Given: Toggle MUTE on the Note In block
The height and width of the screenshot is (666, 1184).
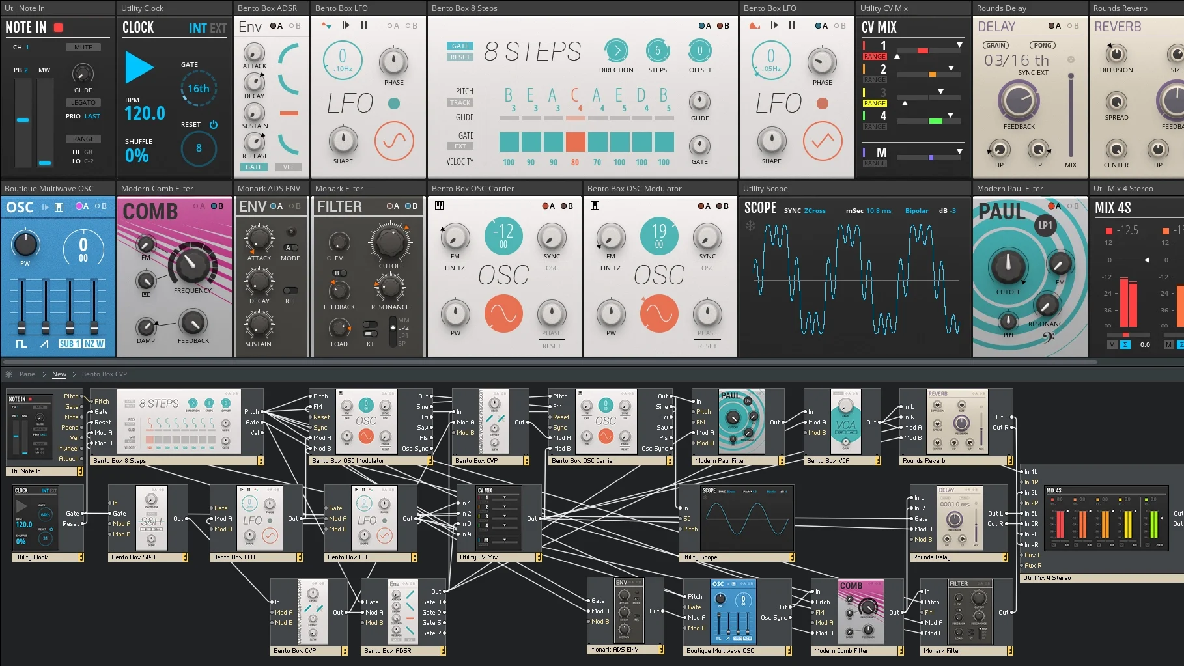Looking at the screenshot, I should point(83,48).
